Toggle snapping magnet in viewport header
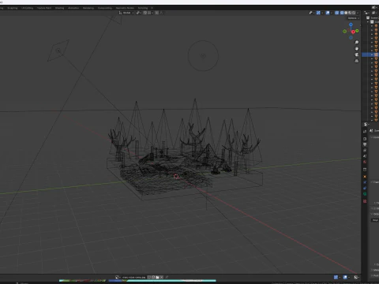Image resolution: width=379 pixels, height=284 pixels. 144,13
